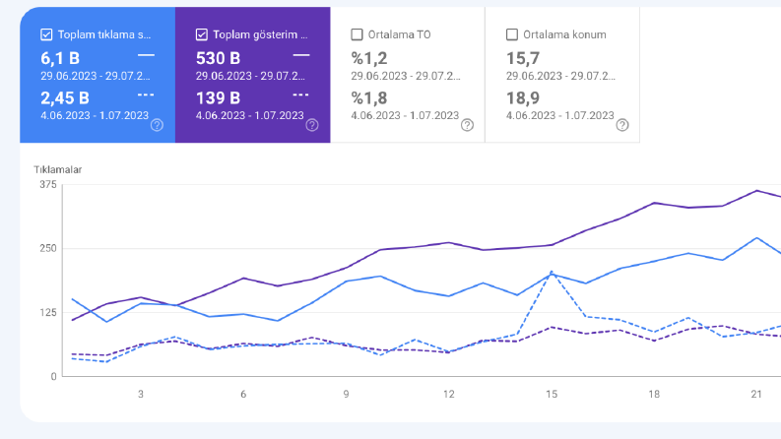Click the 250 y-axis label
The image size is (781, 439).
pos(48,248)
